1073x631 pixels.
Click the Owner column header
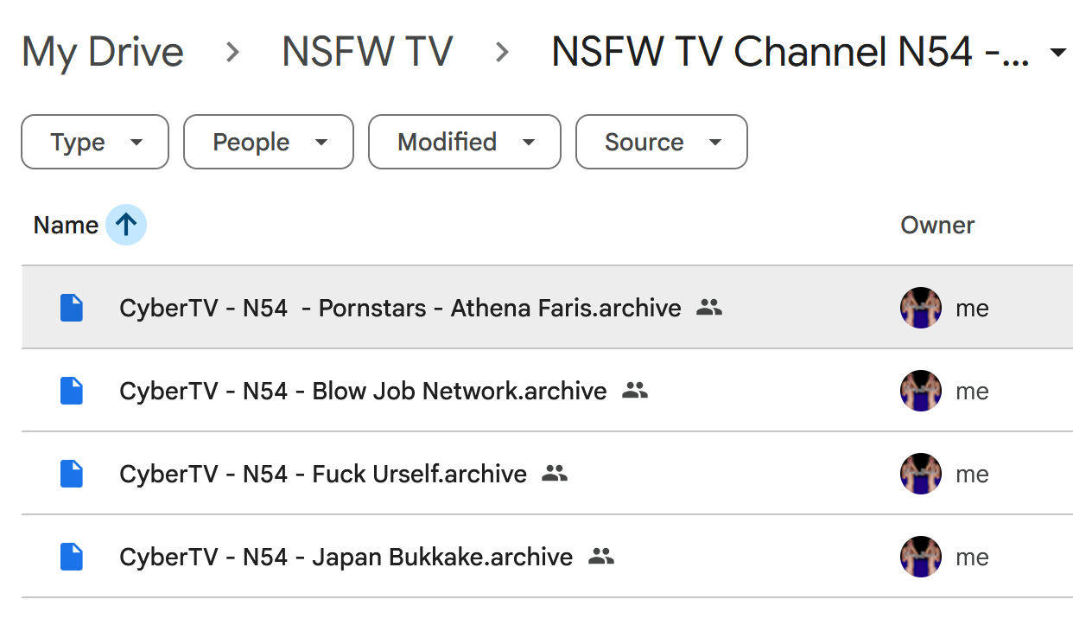click(937, 226)
